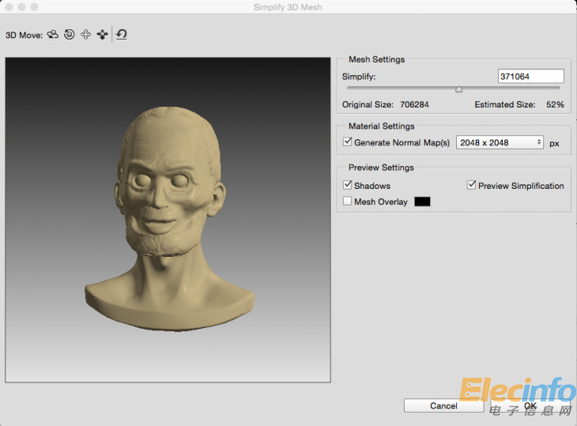Open the black Mesh Overlay color swatch
The width and height of the screenshot is (577, 426).
tap(422, 202)
